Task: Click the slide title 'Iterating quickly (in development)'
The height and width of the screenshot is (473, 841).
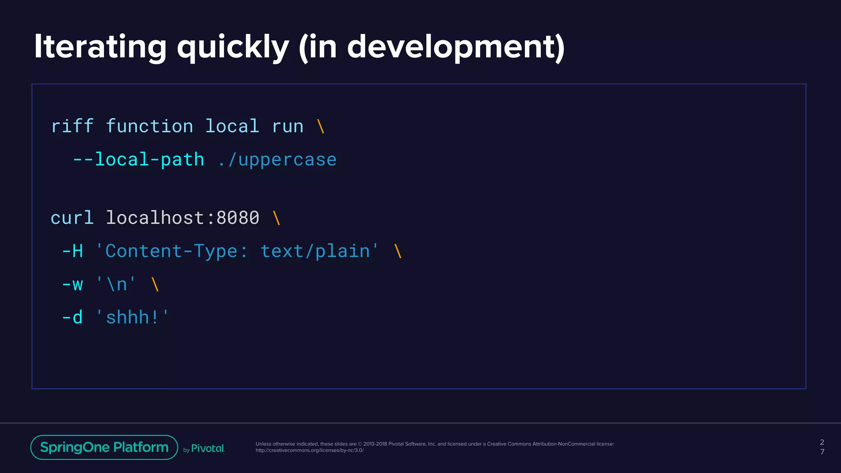Action: pos(299,47)
